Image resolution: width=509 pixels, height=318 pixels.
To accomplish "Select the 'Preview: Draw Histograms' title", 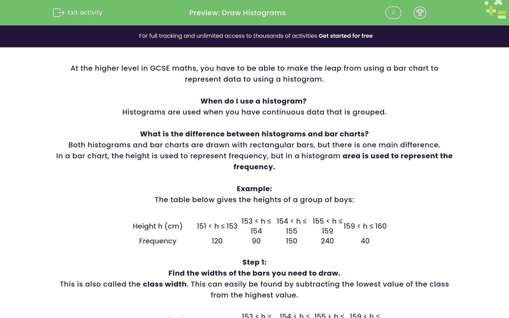I will (x=237, y=13).
